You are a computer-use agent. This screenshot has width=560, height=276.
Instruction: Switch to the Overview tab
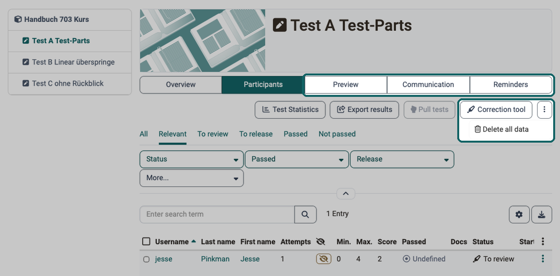pyautogui.click(x=181, y=85)
